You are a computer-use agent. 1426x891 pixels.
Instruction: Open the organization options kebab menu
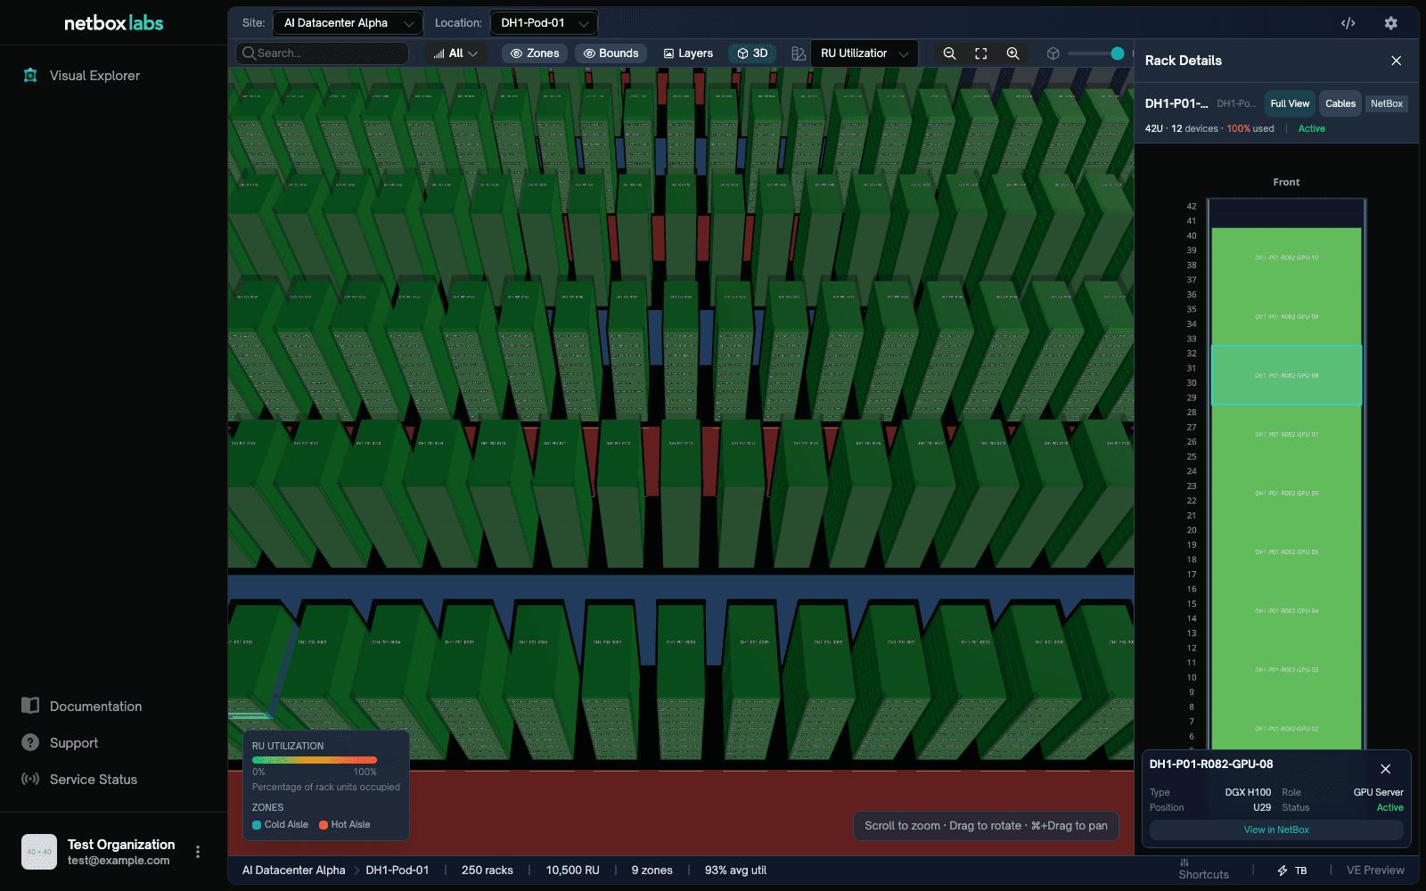point(198,852)
